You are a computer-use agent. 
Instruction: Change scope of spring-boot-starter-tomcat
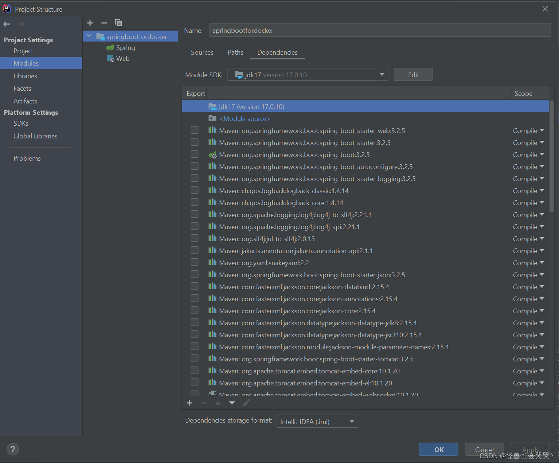pyautogui.click(x=528, y=359)
